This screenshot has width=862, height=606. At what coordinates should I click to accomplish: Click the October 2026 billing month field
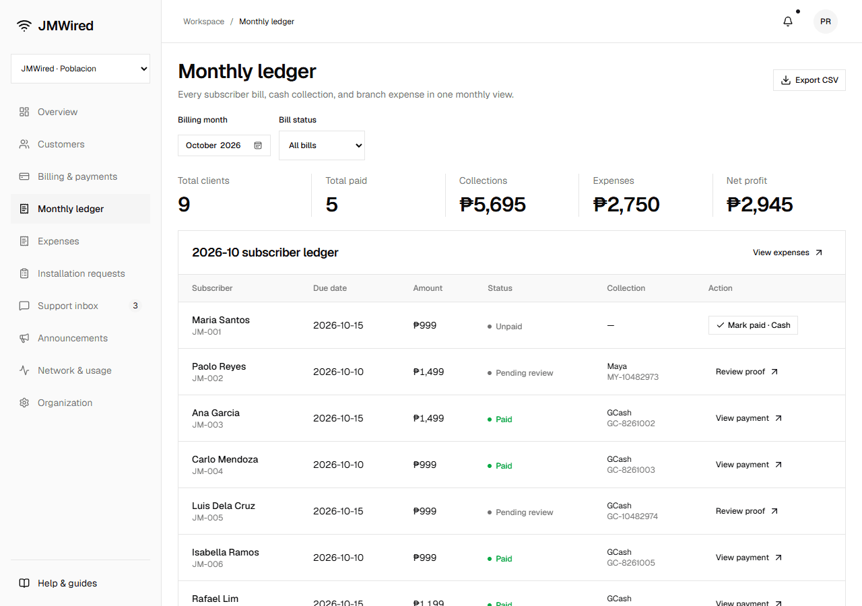tap(224, 145)
